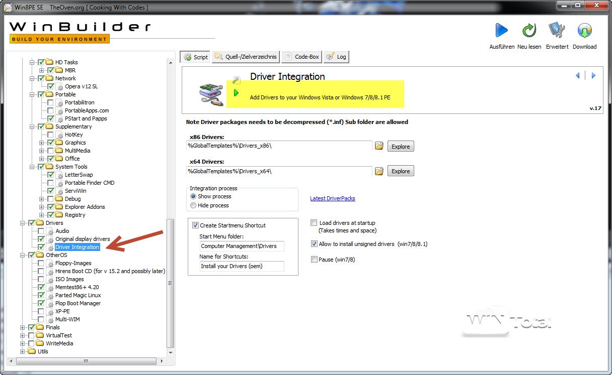The height and width of the screenshot is (375, 612).
Task: Enable Load drivers at startup
Action: (314, 222)
